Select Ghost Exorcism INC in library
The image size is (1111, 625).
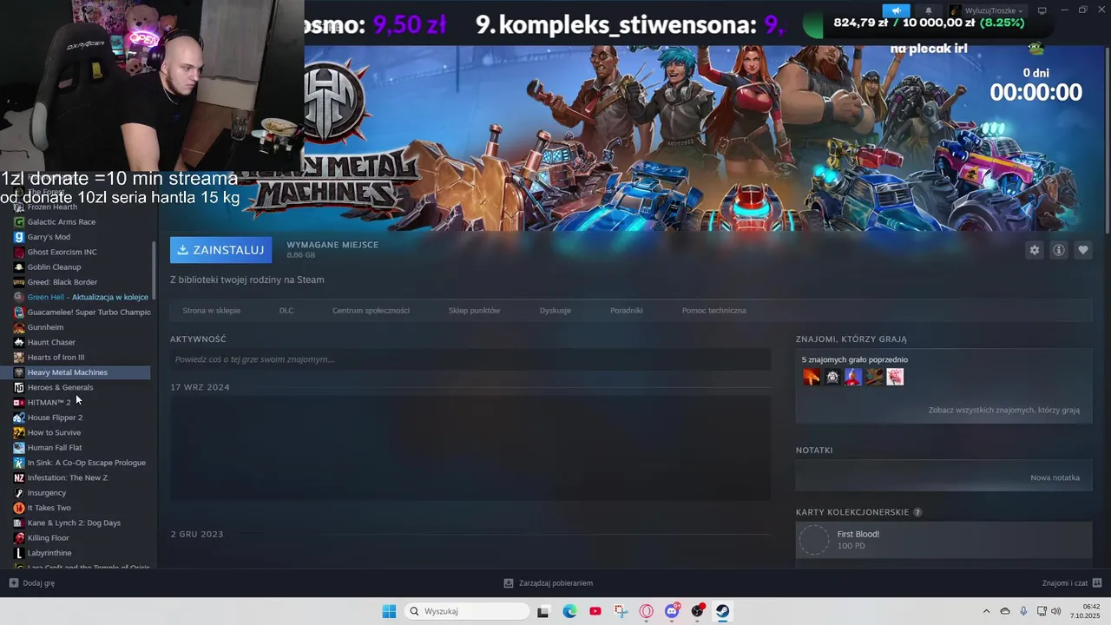tap(62, 252)
